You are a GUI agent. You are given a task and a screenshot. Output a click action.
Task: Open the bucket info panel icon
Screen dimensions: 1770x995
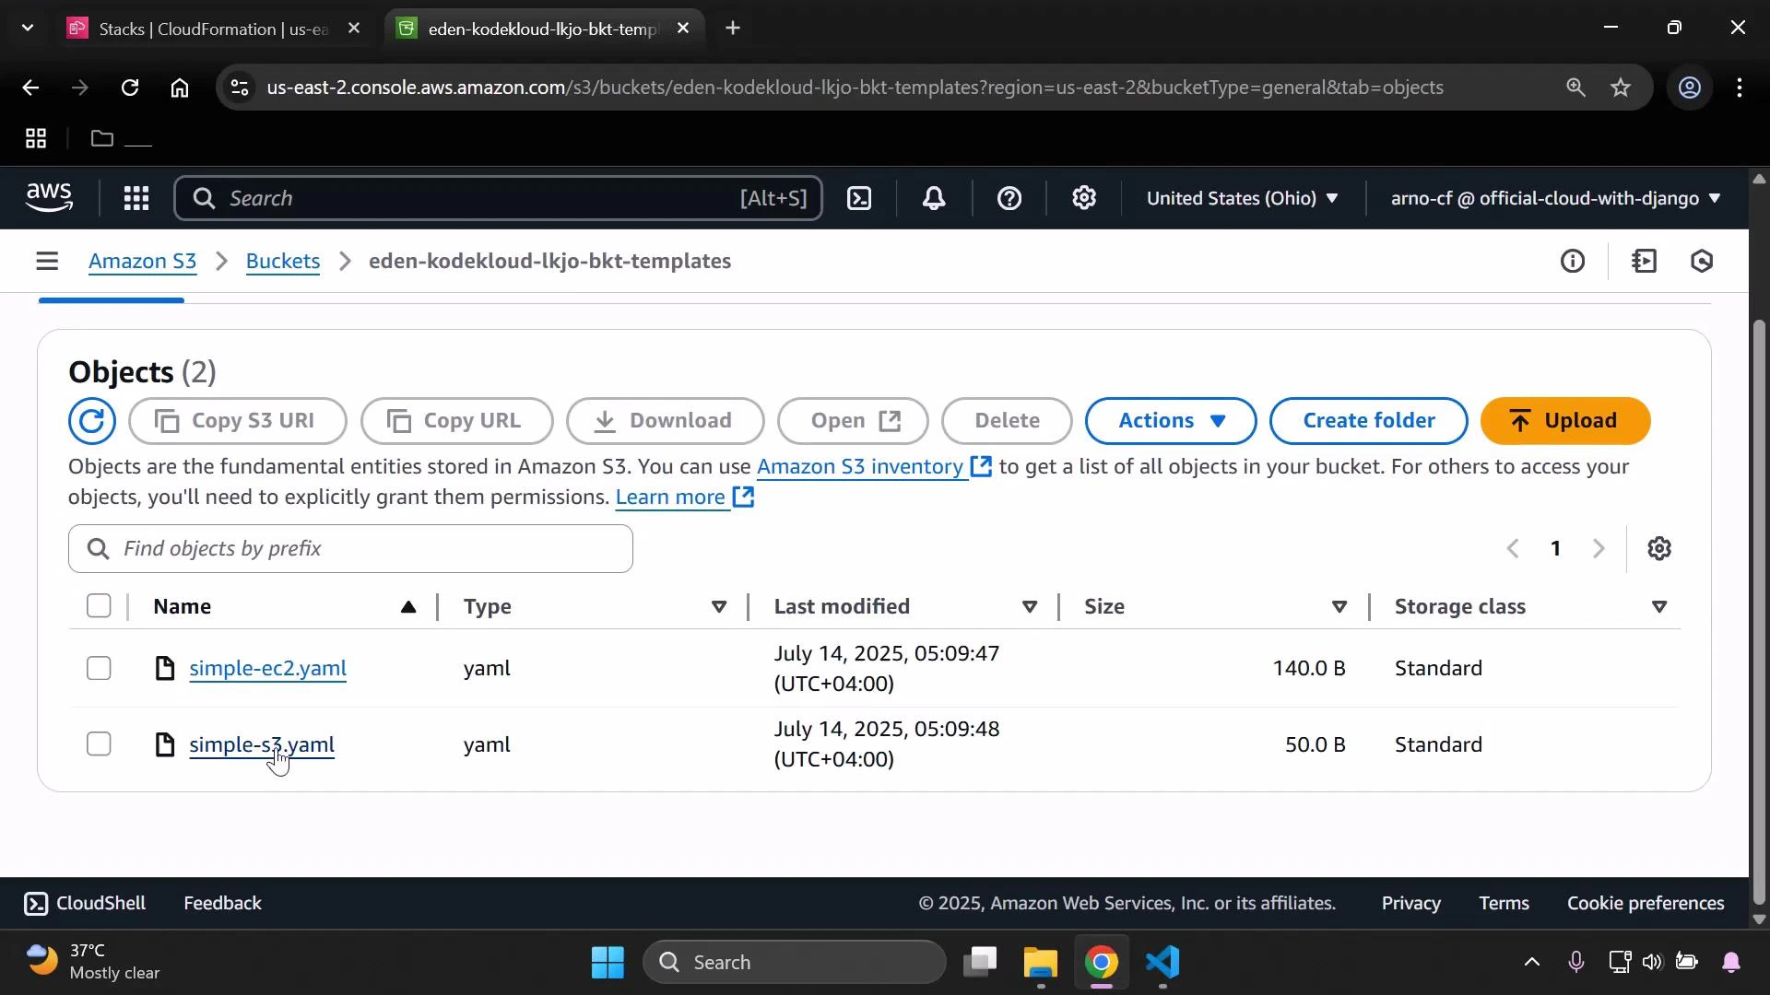(1574, 261)
